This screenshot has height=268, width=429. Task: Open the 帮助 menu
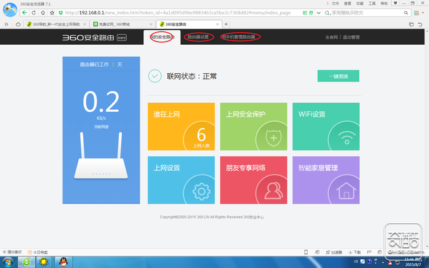384,4
